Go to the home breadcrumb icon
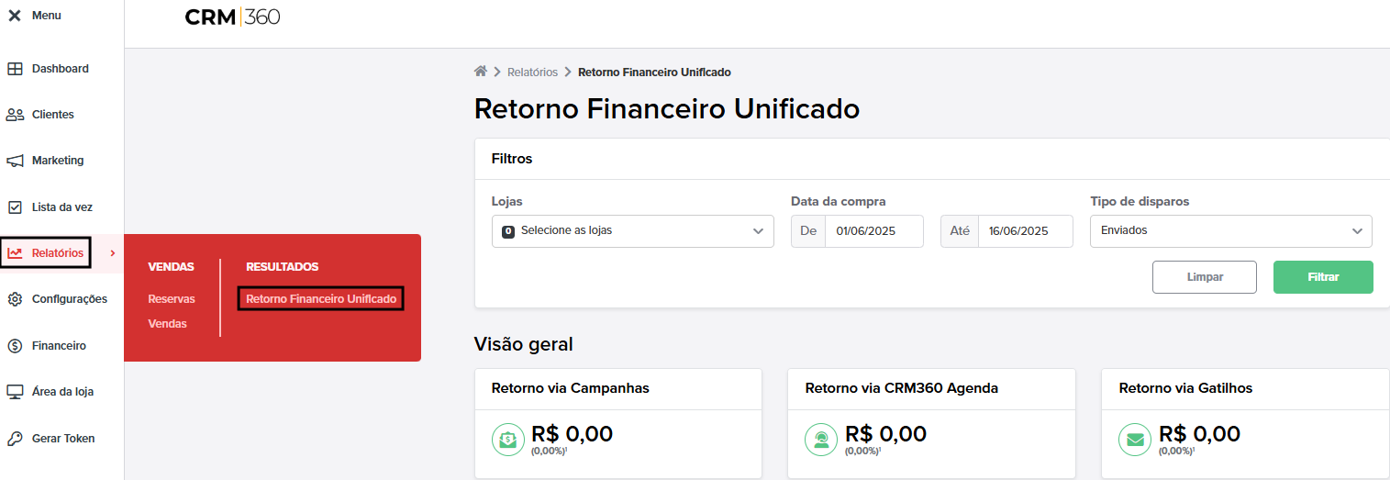The image size is (1390, 480). (480, 72)
